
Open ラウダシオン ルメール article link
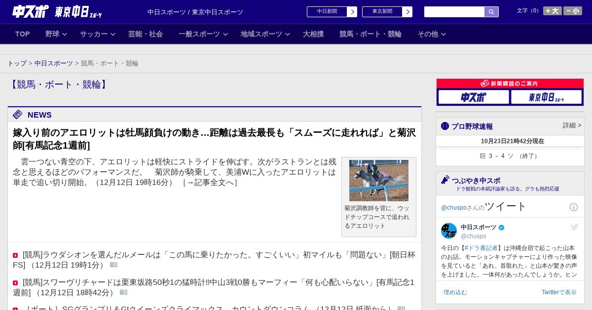click(214, 260)
